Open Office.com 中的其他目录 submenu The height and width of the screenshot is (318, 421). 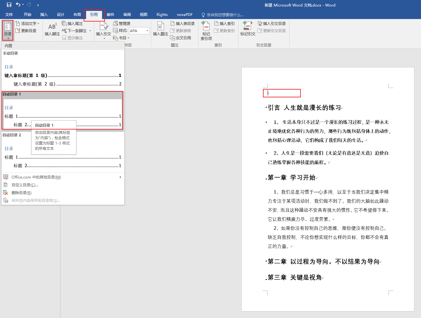[63, 177]
